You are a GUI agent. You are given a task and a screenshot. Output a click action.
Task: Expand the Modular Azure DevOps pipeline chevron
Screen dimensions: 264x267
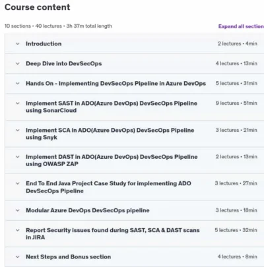coord(18,210)
